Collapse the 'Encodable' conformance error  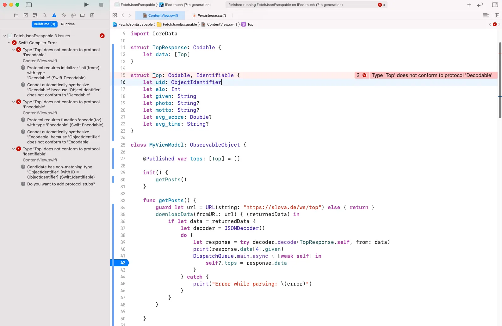pos(14,102)
